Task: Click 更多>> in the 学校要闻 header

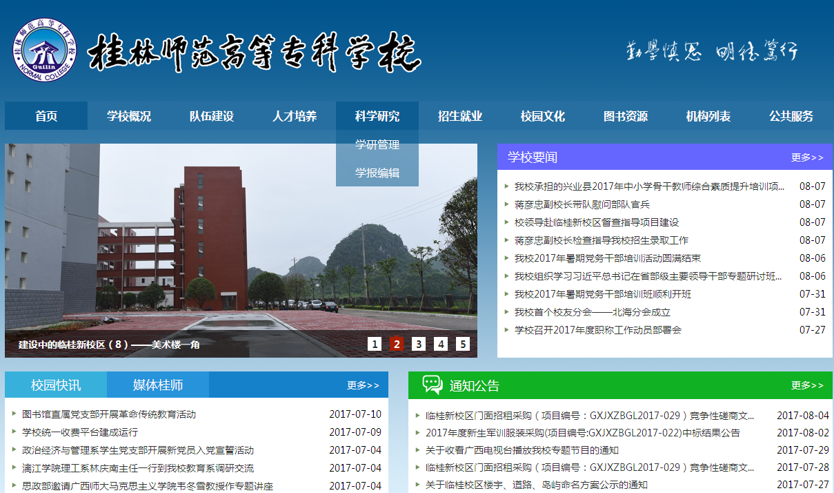Action: [807, 157]
